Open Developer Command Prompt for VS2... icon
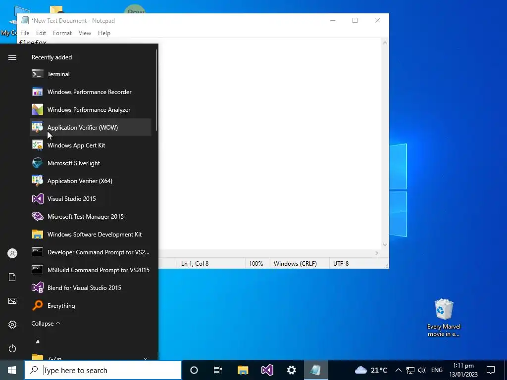The height and width of the screenshot is (380, 507). click(38, 252)
